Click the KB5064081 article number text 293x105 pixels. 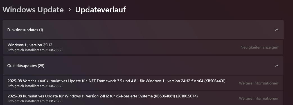(x=164, y=96)
